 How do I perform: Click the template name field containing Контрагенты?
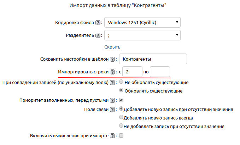tap(153, 59)
